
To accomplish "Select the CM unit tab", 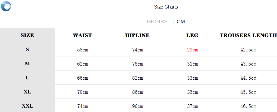I will tap(181, 21).
